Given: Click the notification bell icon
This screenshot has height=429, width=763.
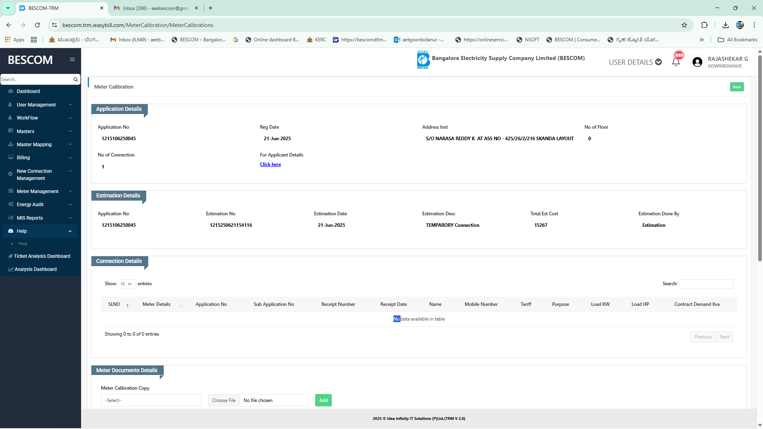Looking at the screenshot, I should 676,62.
